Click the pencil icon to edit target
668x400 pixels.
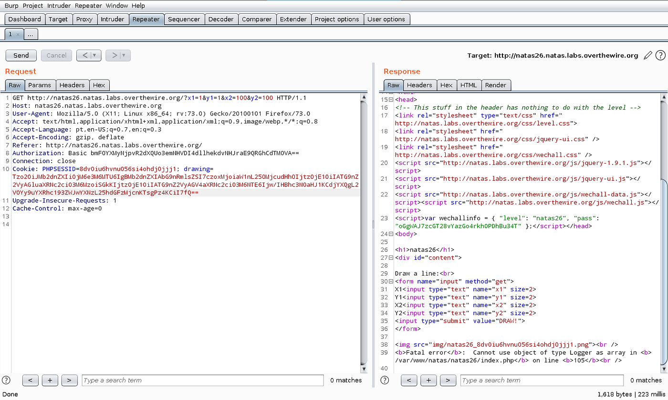[x=647, y=55]
